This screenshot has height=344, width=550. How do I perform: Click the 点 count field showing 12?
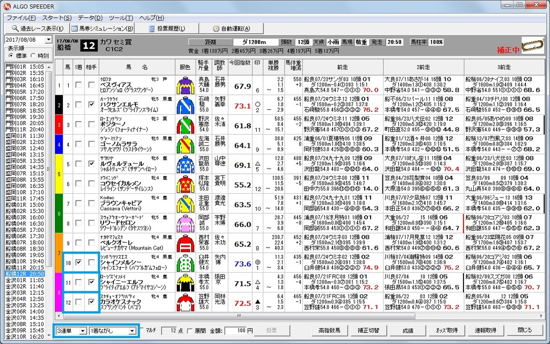click(169, 331)
